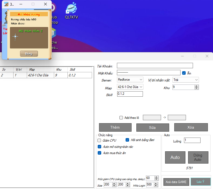
Task: Open the QLTKTV desktop shortcut
Action: pos(71,11)
